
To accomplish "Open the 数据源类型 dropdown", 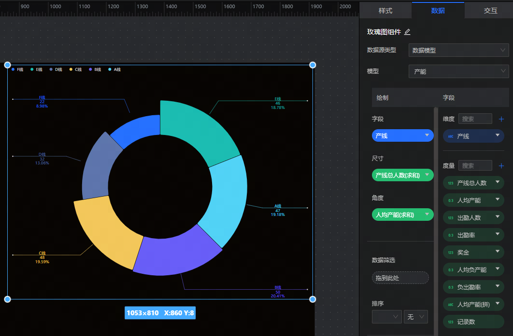I will point(458,50).
